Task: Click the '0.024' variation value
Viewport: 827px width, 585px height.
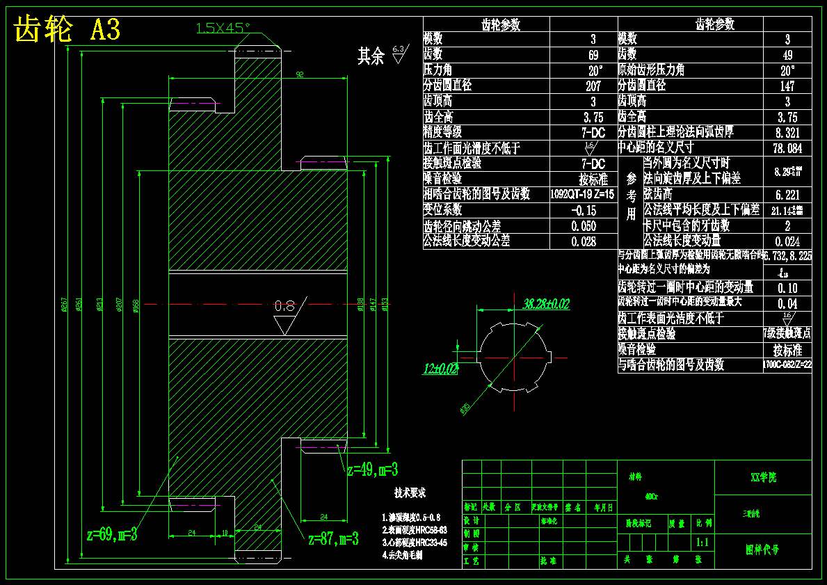Action: tap(787, 241)
